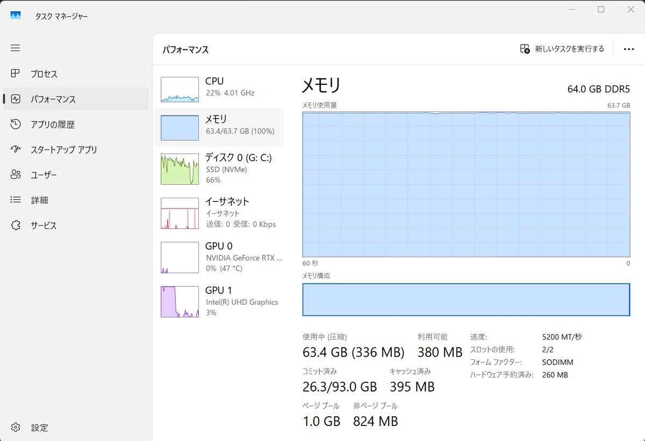Viewport: 645px width, 441px height.
Task: Select the イーサネット throughput graph thumbnail
Action: pos(180,213)
